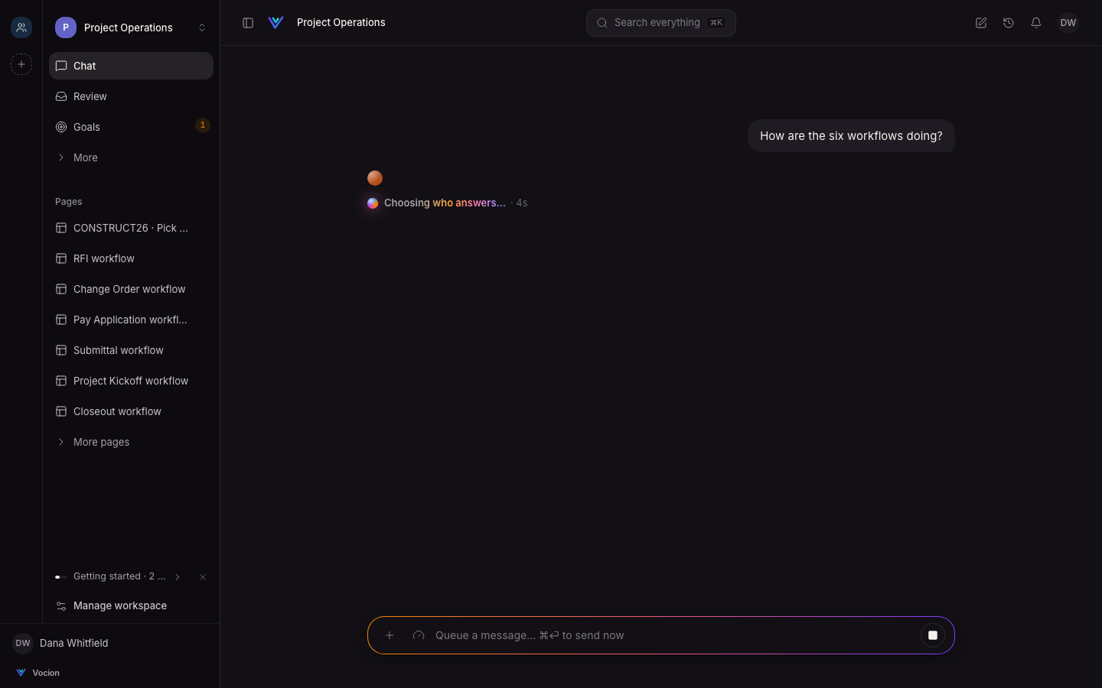
Task: Click the plus attachment icon in message box
Action: (x=390, y=635)
